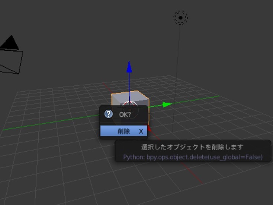Confirm deletion with the 削除 menu item

click(x=123, y=131)
